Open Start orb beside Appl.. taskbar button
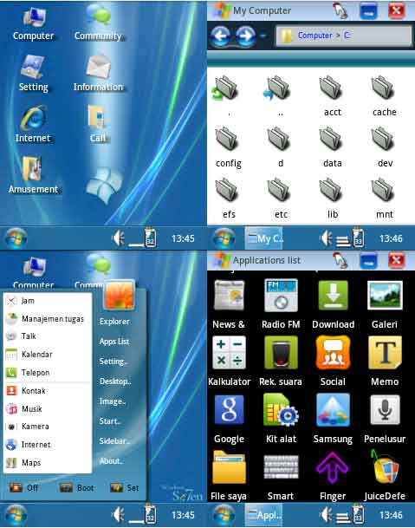Screen dimensions: 415x528 pos(224,515)
